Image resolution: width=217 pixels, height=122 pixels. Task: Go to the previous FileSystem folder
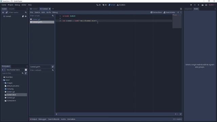pos(3,70)
